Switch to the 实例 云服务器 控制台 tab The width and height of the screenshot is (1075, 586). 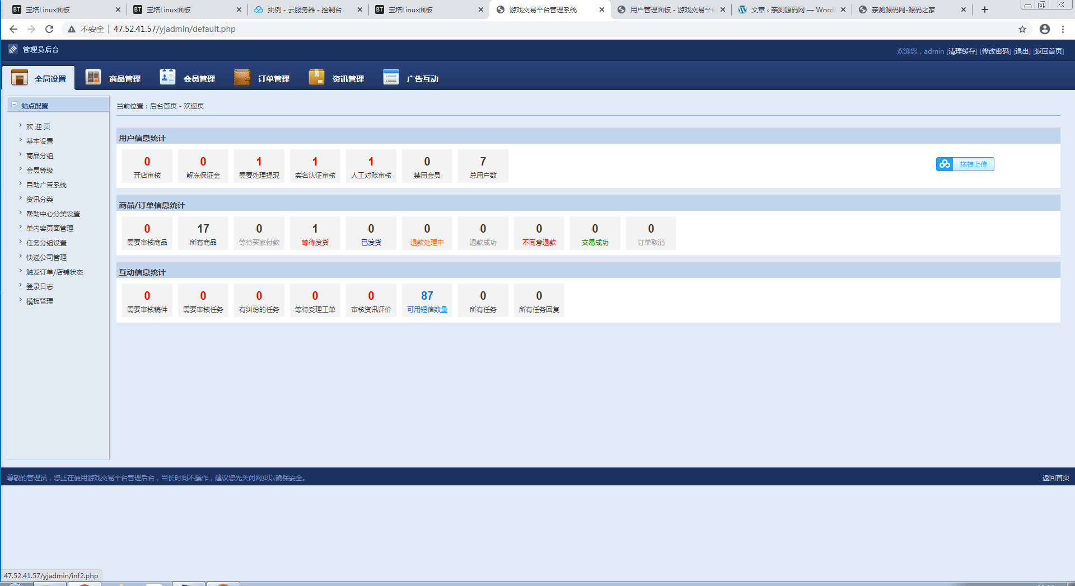click(x=308, y=10)
